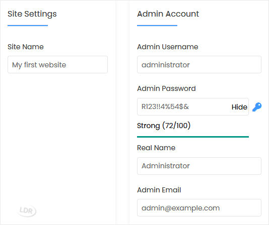The width and height of the screenshot is (269, 225).
Task: Click the Strong (72/100) strength text
Action: tap(164, 126)
